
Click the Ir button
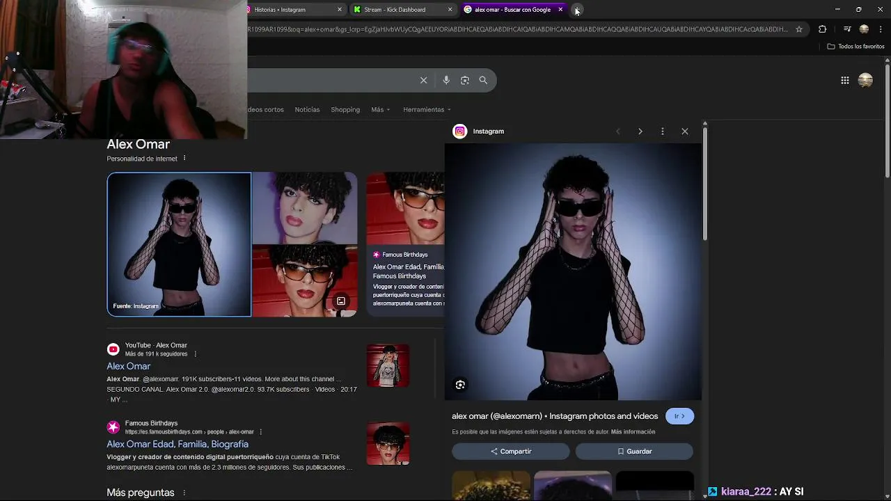coord(679,416)
